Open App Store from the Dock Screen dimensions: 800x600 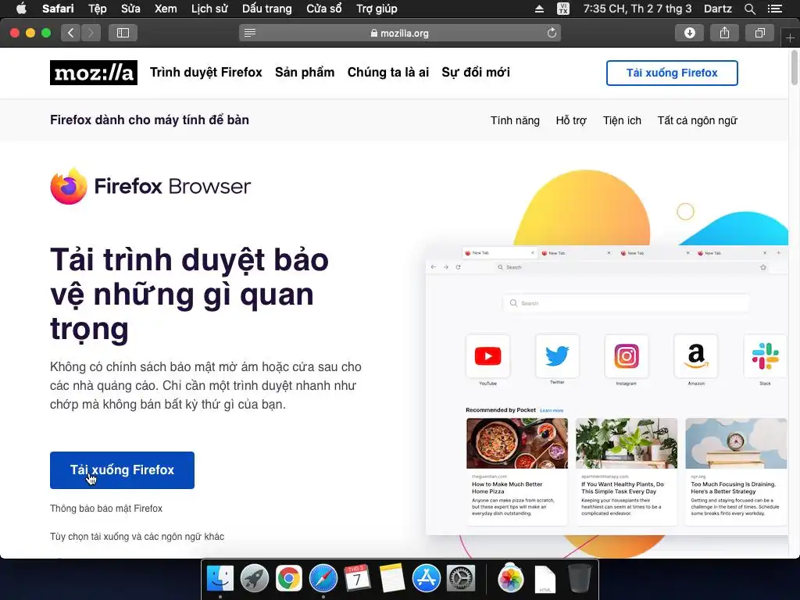[426, 579]
